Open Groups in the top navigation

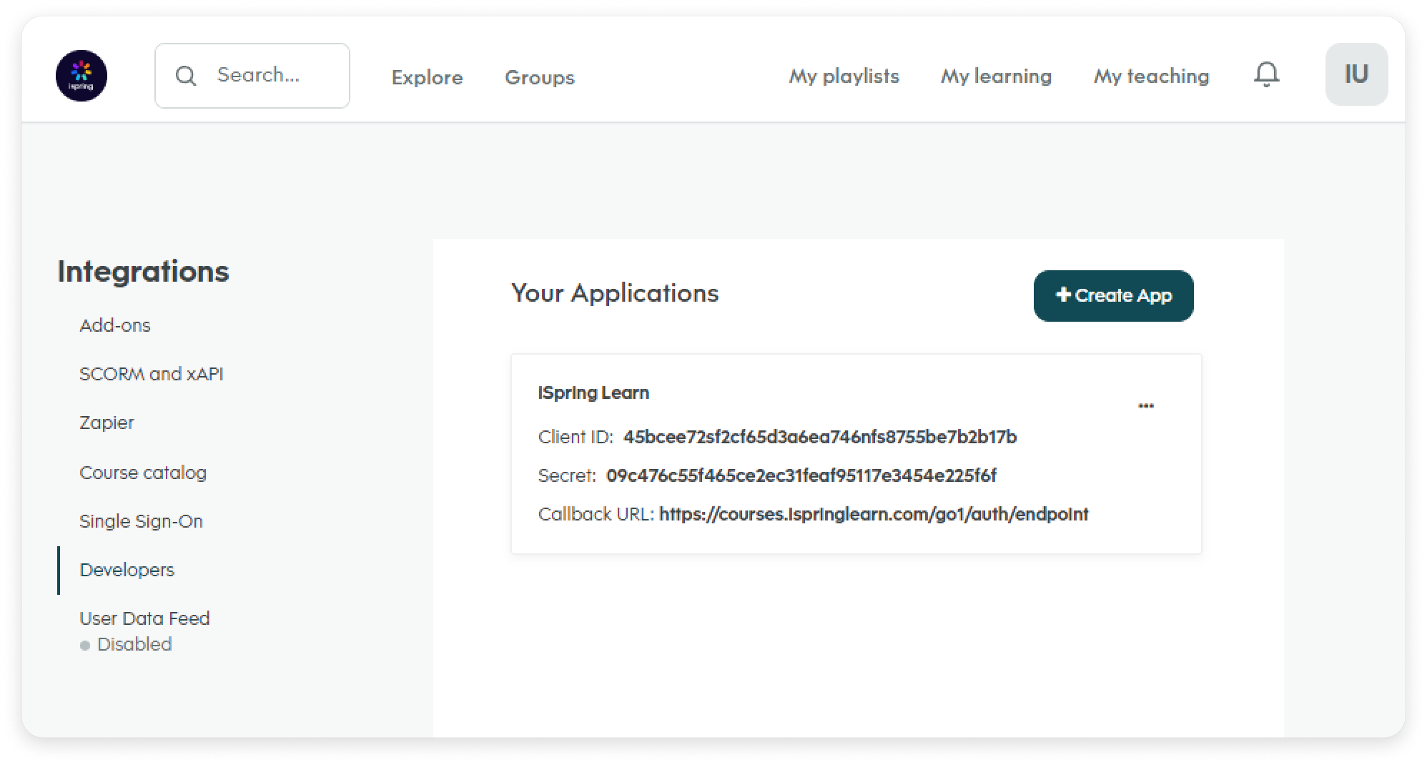pos(540,77)
